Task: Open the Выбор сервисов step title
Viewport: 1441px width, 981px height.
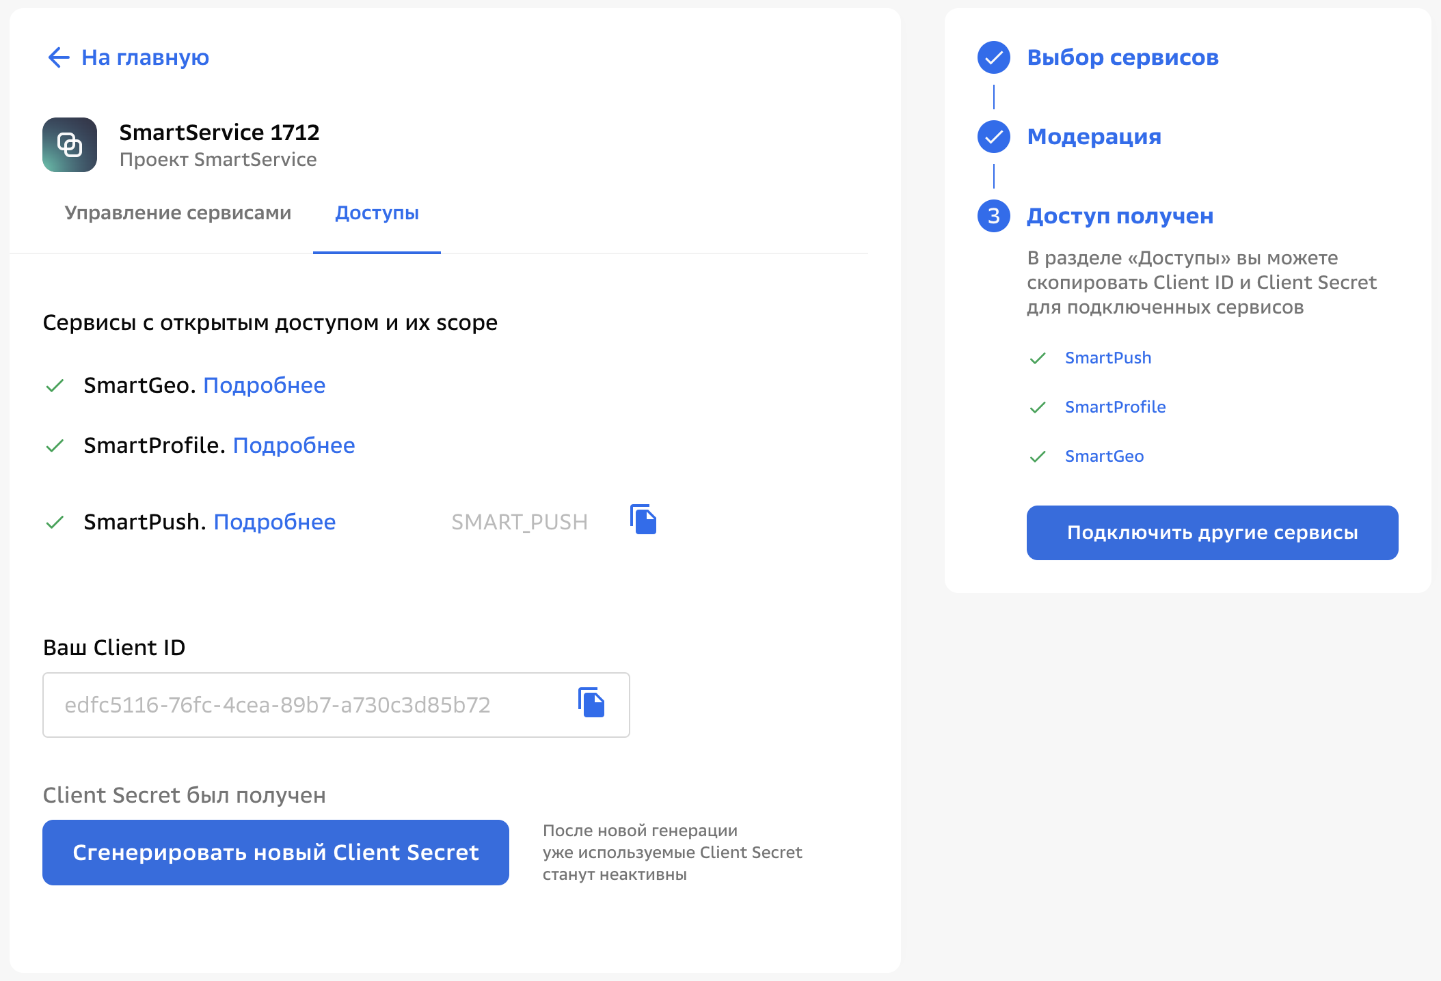Action: click(1122, 57)
